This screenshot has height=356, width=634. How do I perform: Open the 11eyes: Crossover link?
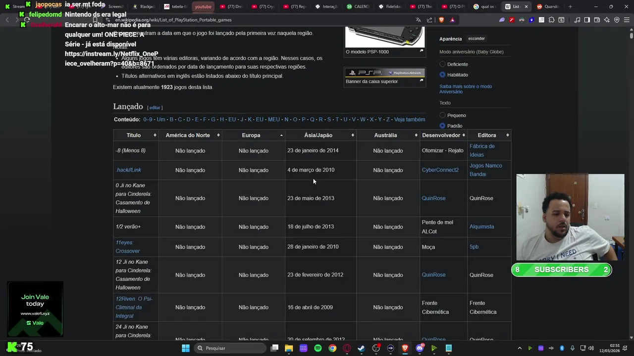[x=128, y=247]
